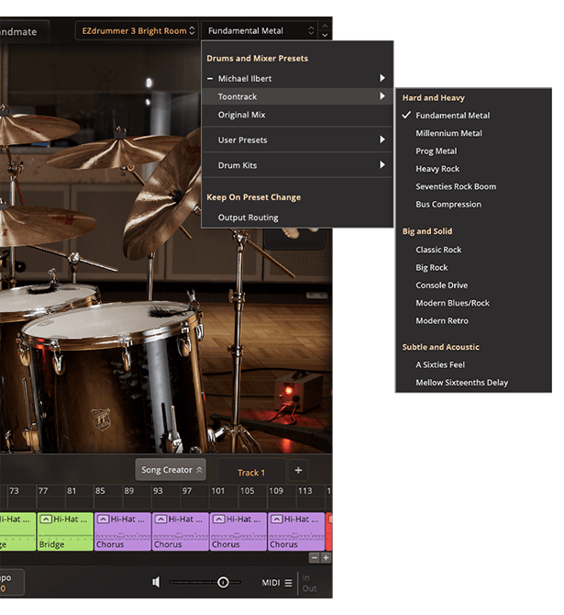This screenshot has height=615, width=564.
Task: Pick the Seventies Rock Boom preset
Action: (x=455, y=186)
